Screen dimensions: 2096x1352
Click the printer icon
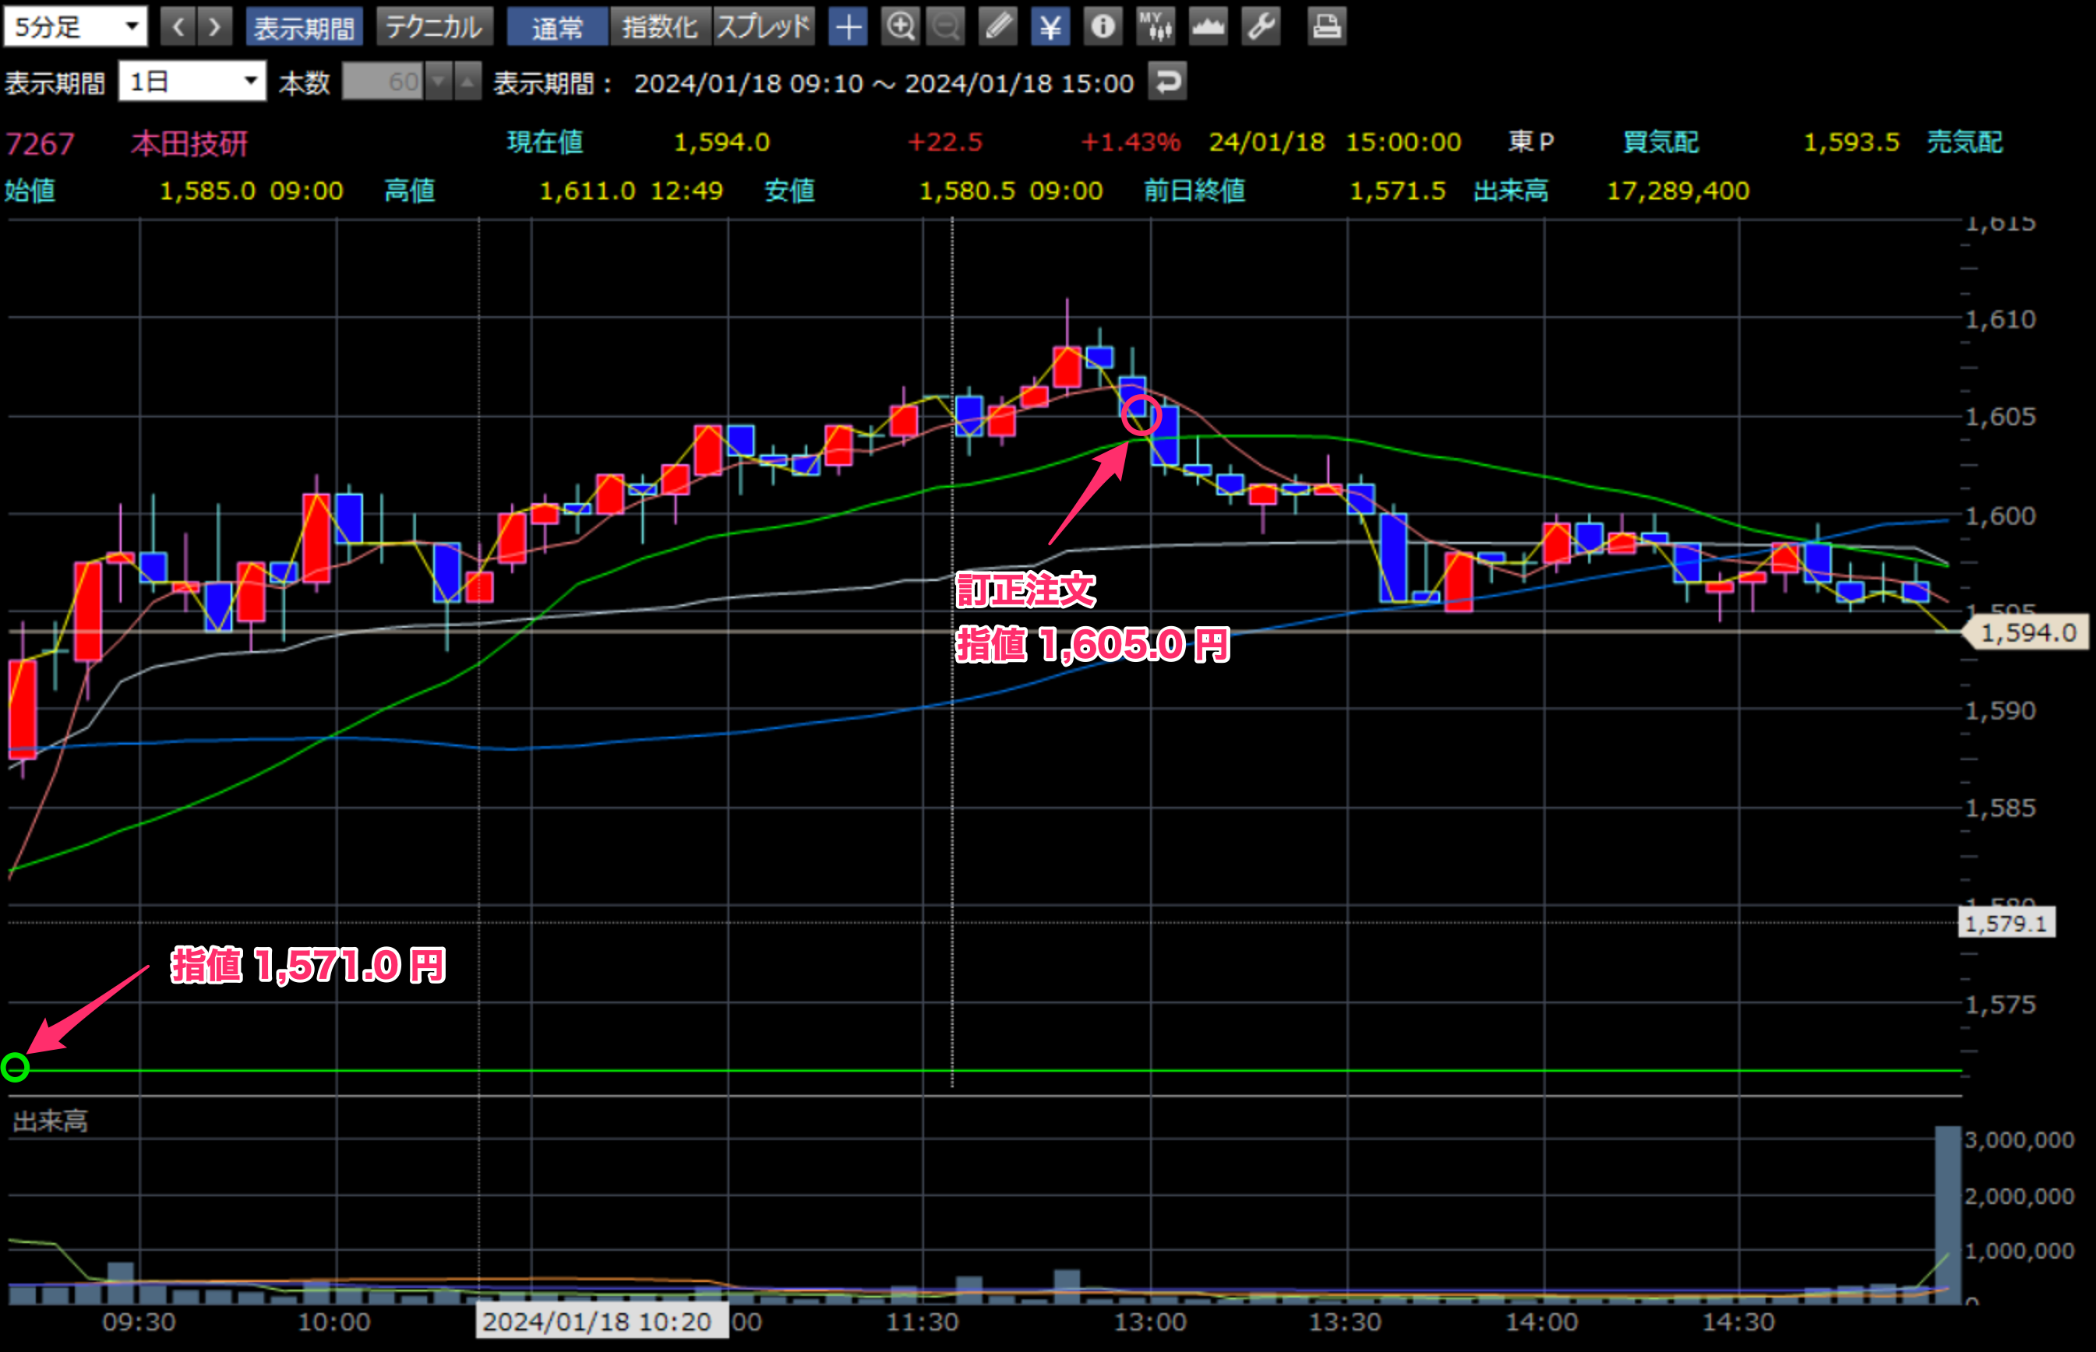pyautogui.click(x=1326, y=26)
